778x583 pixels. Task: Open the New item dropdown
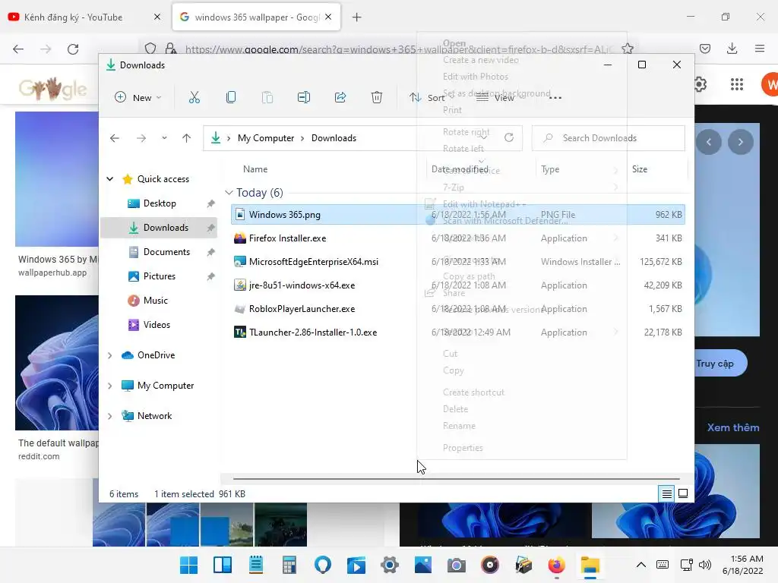tap(138, 98)
